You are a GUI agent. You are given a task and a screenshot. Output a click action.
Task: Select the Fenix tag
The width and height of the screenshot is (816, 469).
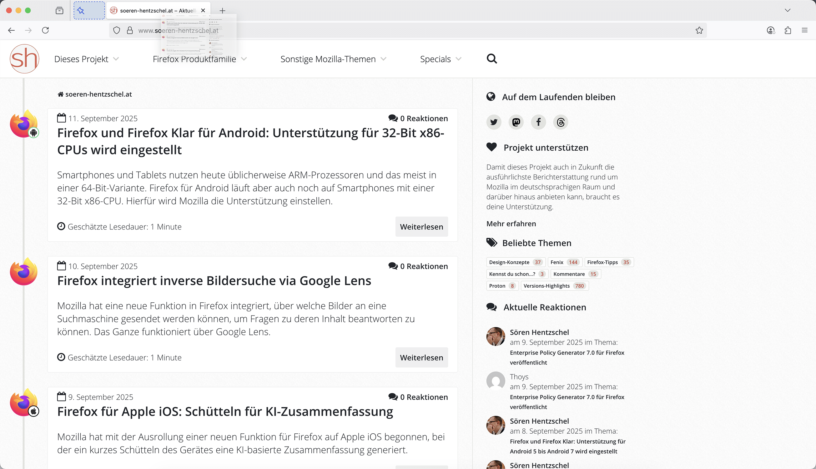[x=565, y=262]
